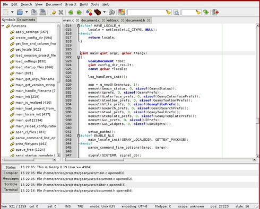
Task: Select apply_settings [167] symbol
Action: click(32, 32)
